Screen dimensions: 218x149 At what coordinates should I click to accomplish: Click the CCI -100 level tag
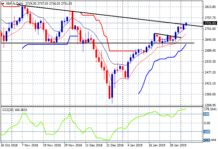[x=206, y=131]
